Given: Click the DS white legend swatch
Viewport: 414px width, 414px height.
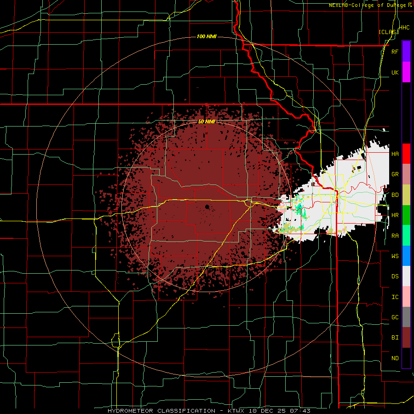Looking at the screenshot, I should pyautogui.click(x=406, y=276).
